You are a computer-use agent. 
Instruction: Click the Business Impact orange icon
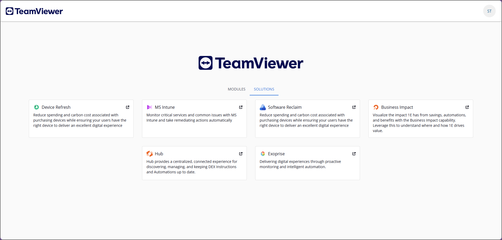point(376,107)
